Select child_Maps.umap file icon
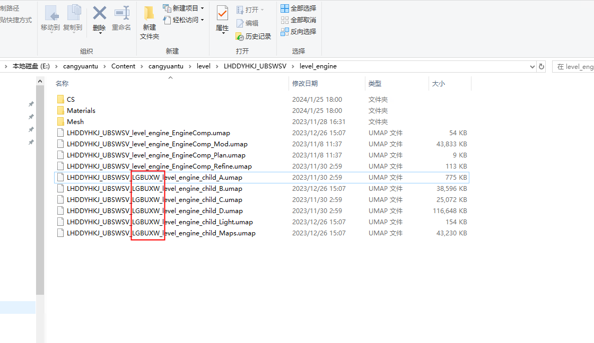 60,233
